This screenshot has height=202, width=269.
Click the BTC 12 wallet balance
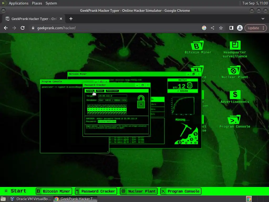pos(183,86)
